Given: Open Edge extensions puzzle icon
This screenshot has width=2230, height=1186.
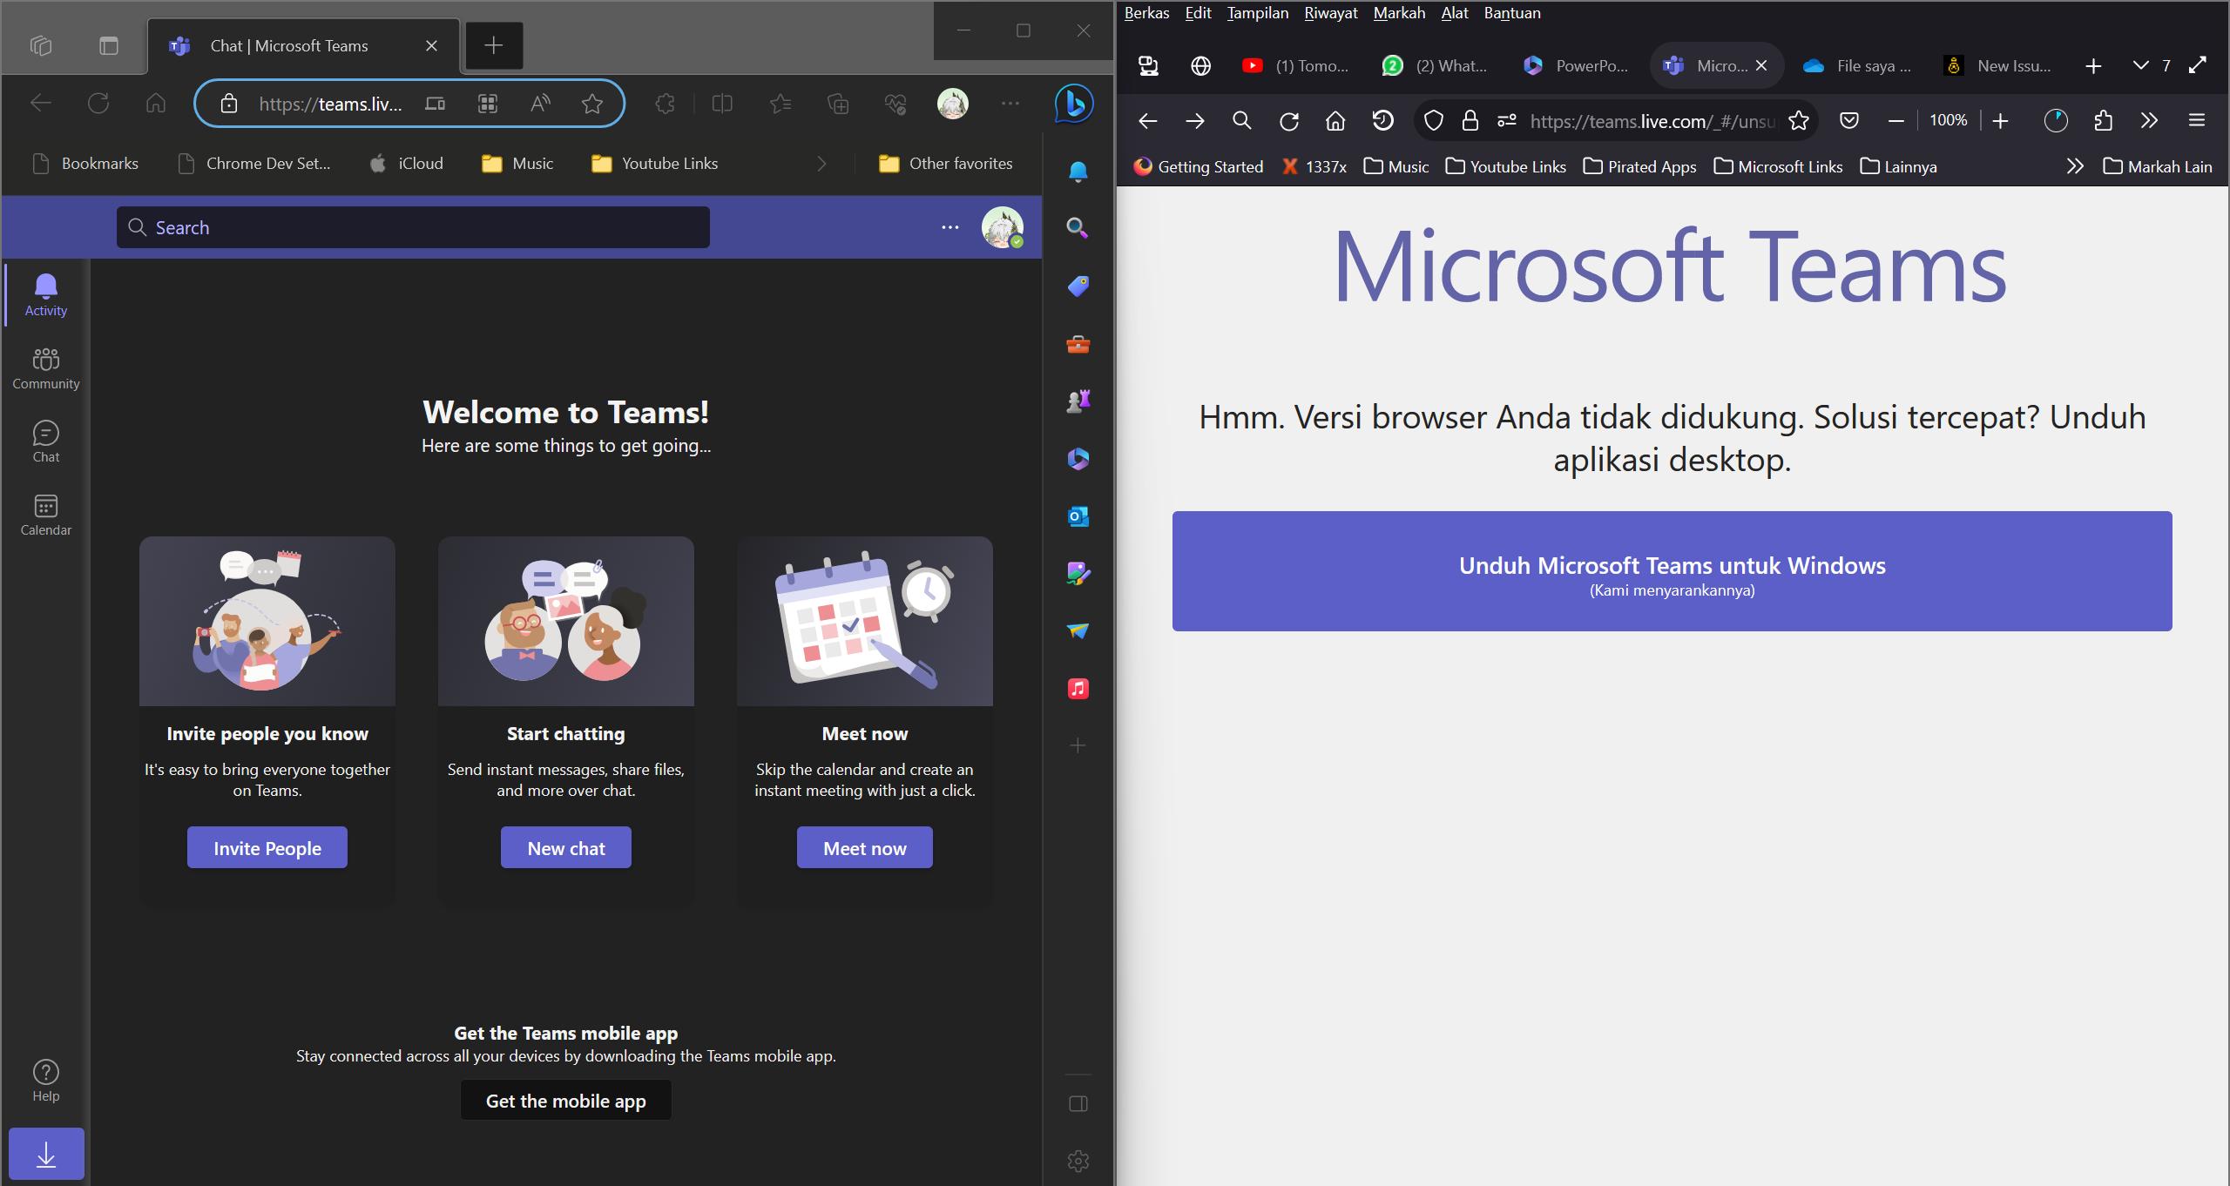Looking at the screenshot, I should 666,104.
